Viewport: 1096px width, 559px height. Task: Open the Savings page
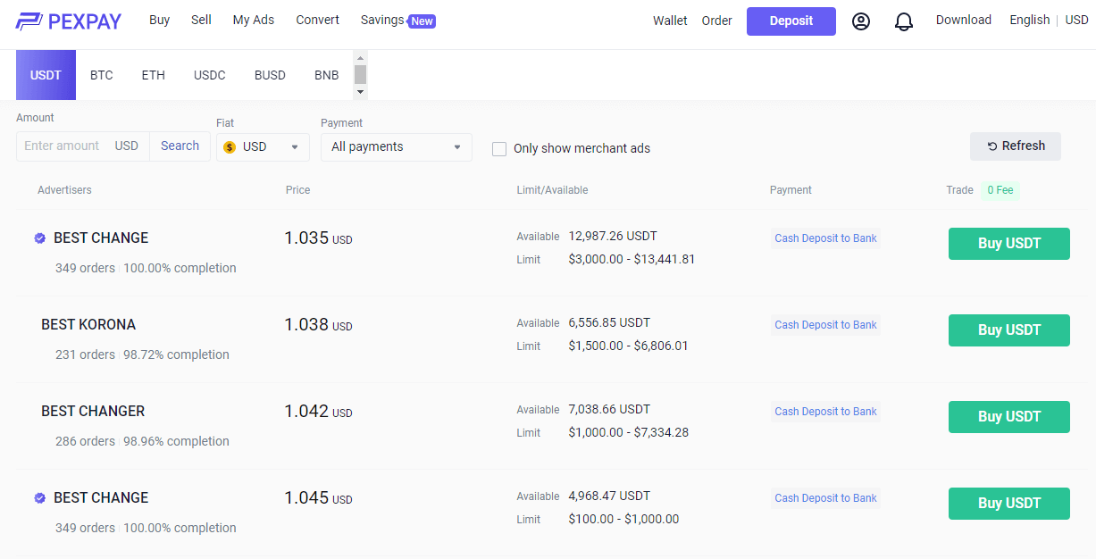pos(382,20)
